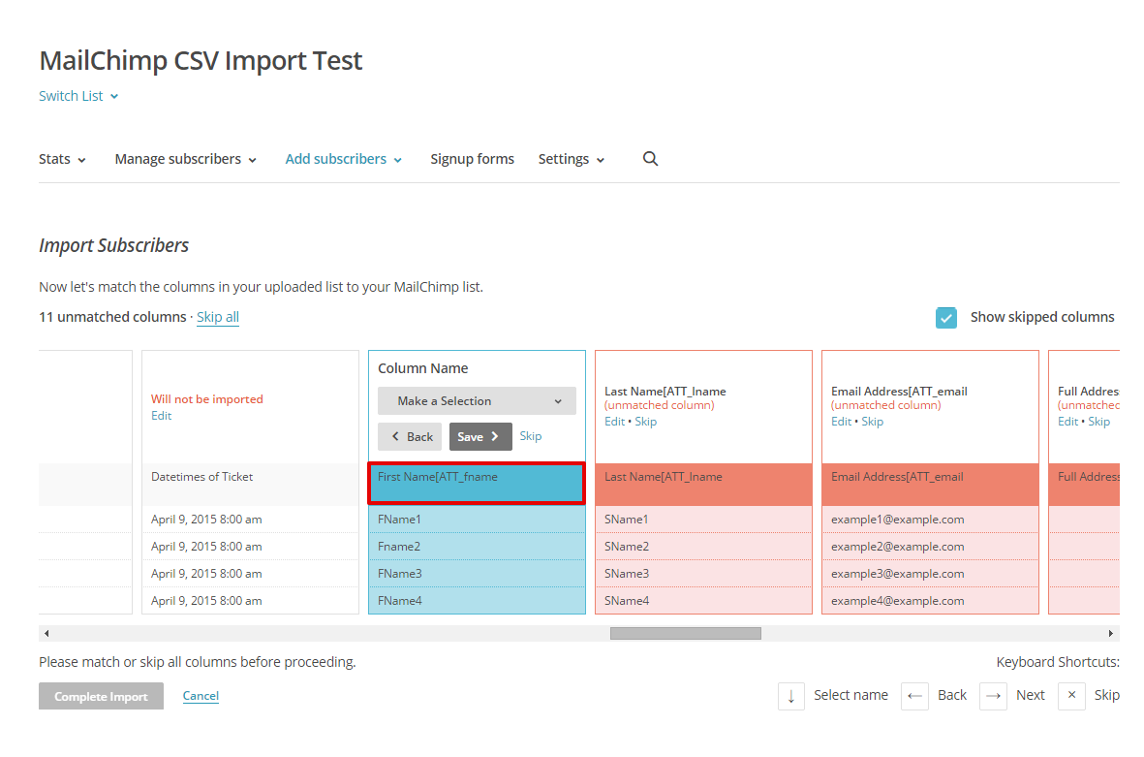Click Skip under Email Address column
The width and height of the screenshot is (1144, 757).
pos(873,422)
